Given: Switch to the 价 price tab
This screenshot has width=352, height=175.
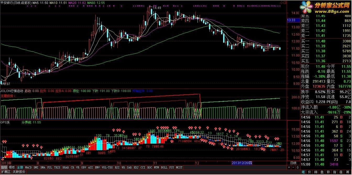Looking at the screenshot, I should [310, 172].
